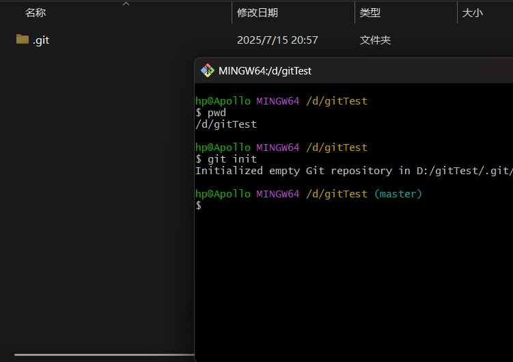Click the '$ git init' command line
This screenshot has height=362, width=513.
pos(226,159)
